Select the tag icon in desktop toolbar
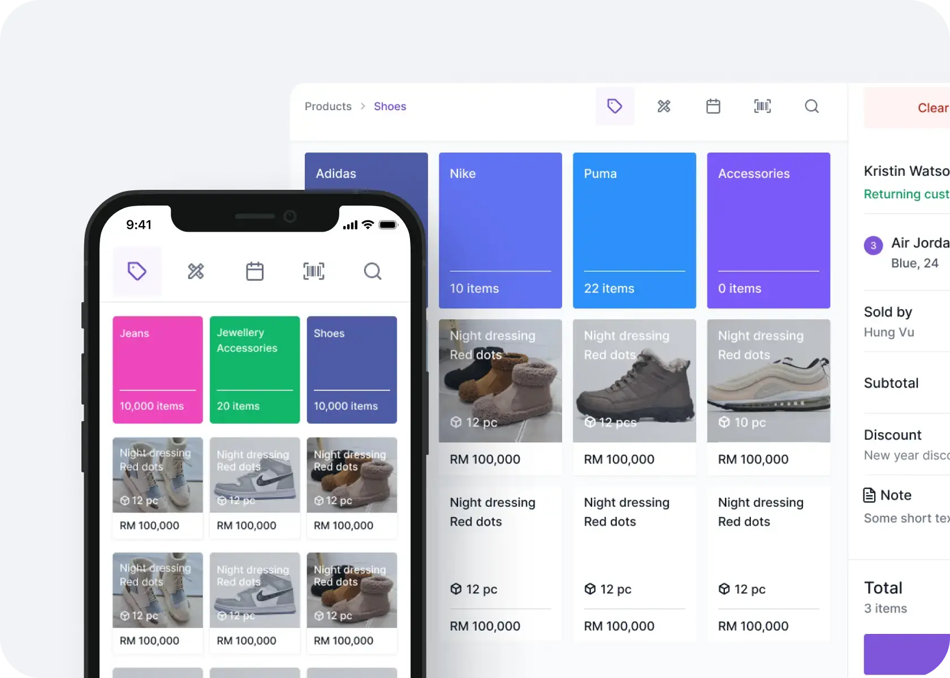The height and width of the screenshot is (678, 950). 615,106
